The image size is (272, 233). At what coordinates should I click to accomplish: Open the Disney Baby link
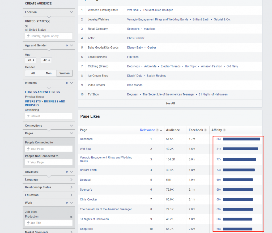[135, 47]
